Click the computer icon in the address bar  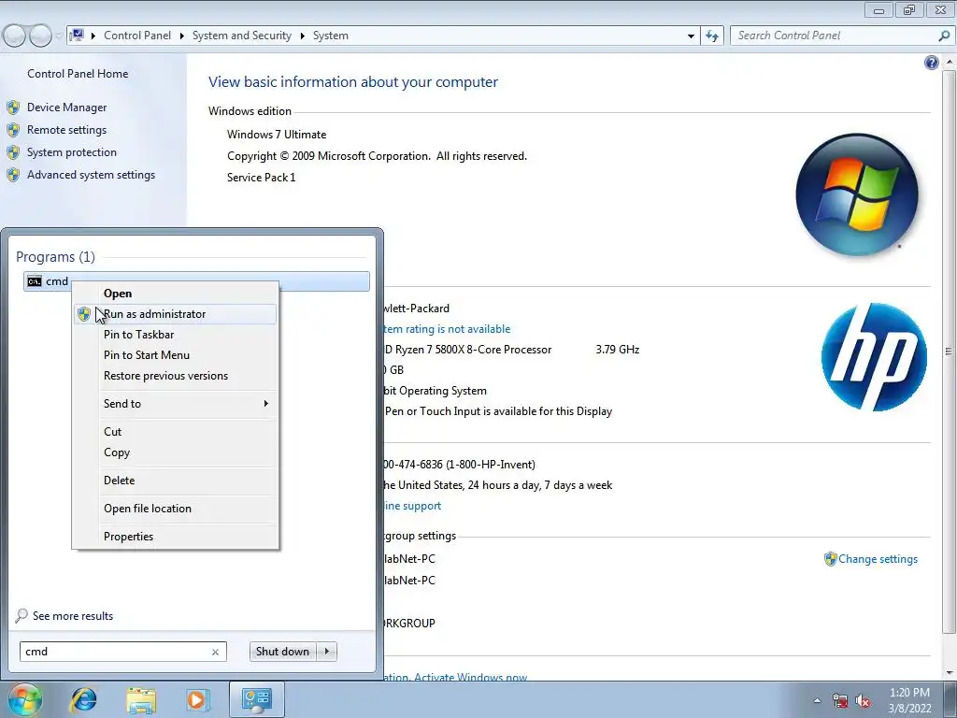click(x=77, y=36)
